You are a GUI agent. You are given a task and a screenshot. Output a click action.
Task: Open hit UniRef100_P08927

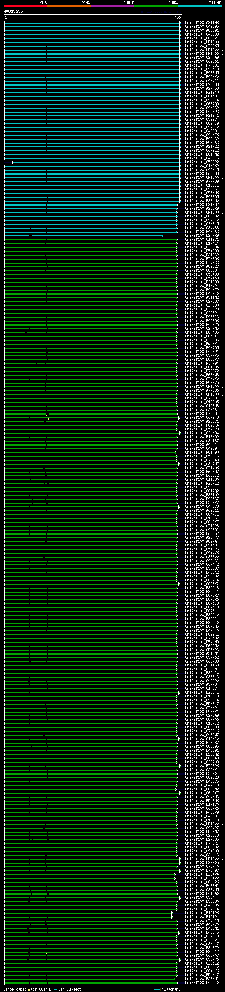click(201, 38)
